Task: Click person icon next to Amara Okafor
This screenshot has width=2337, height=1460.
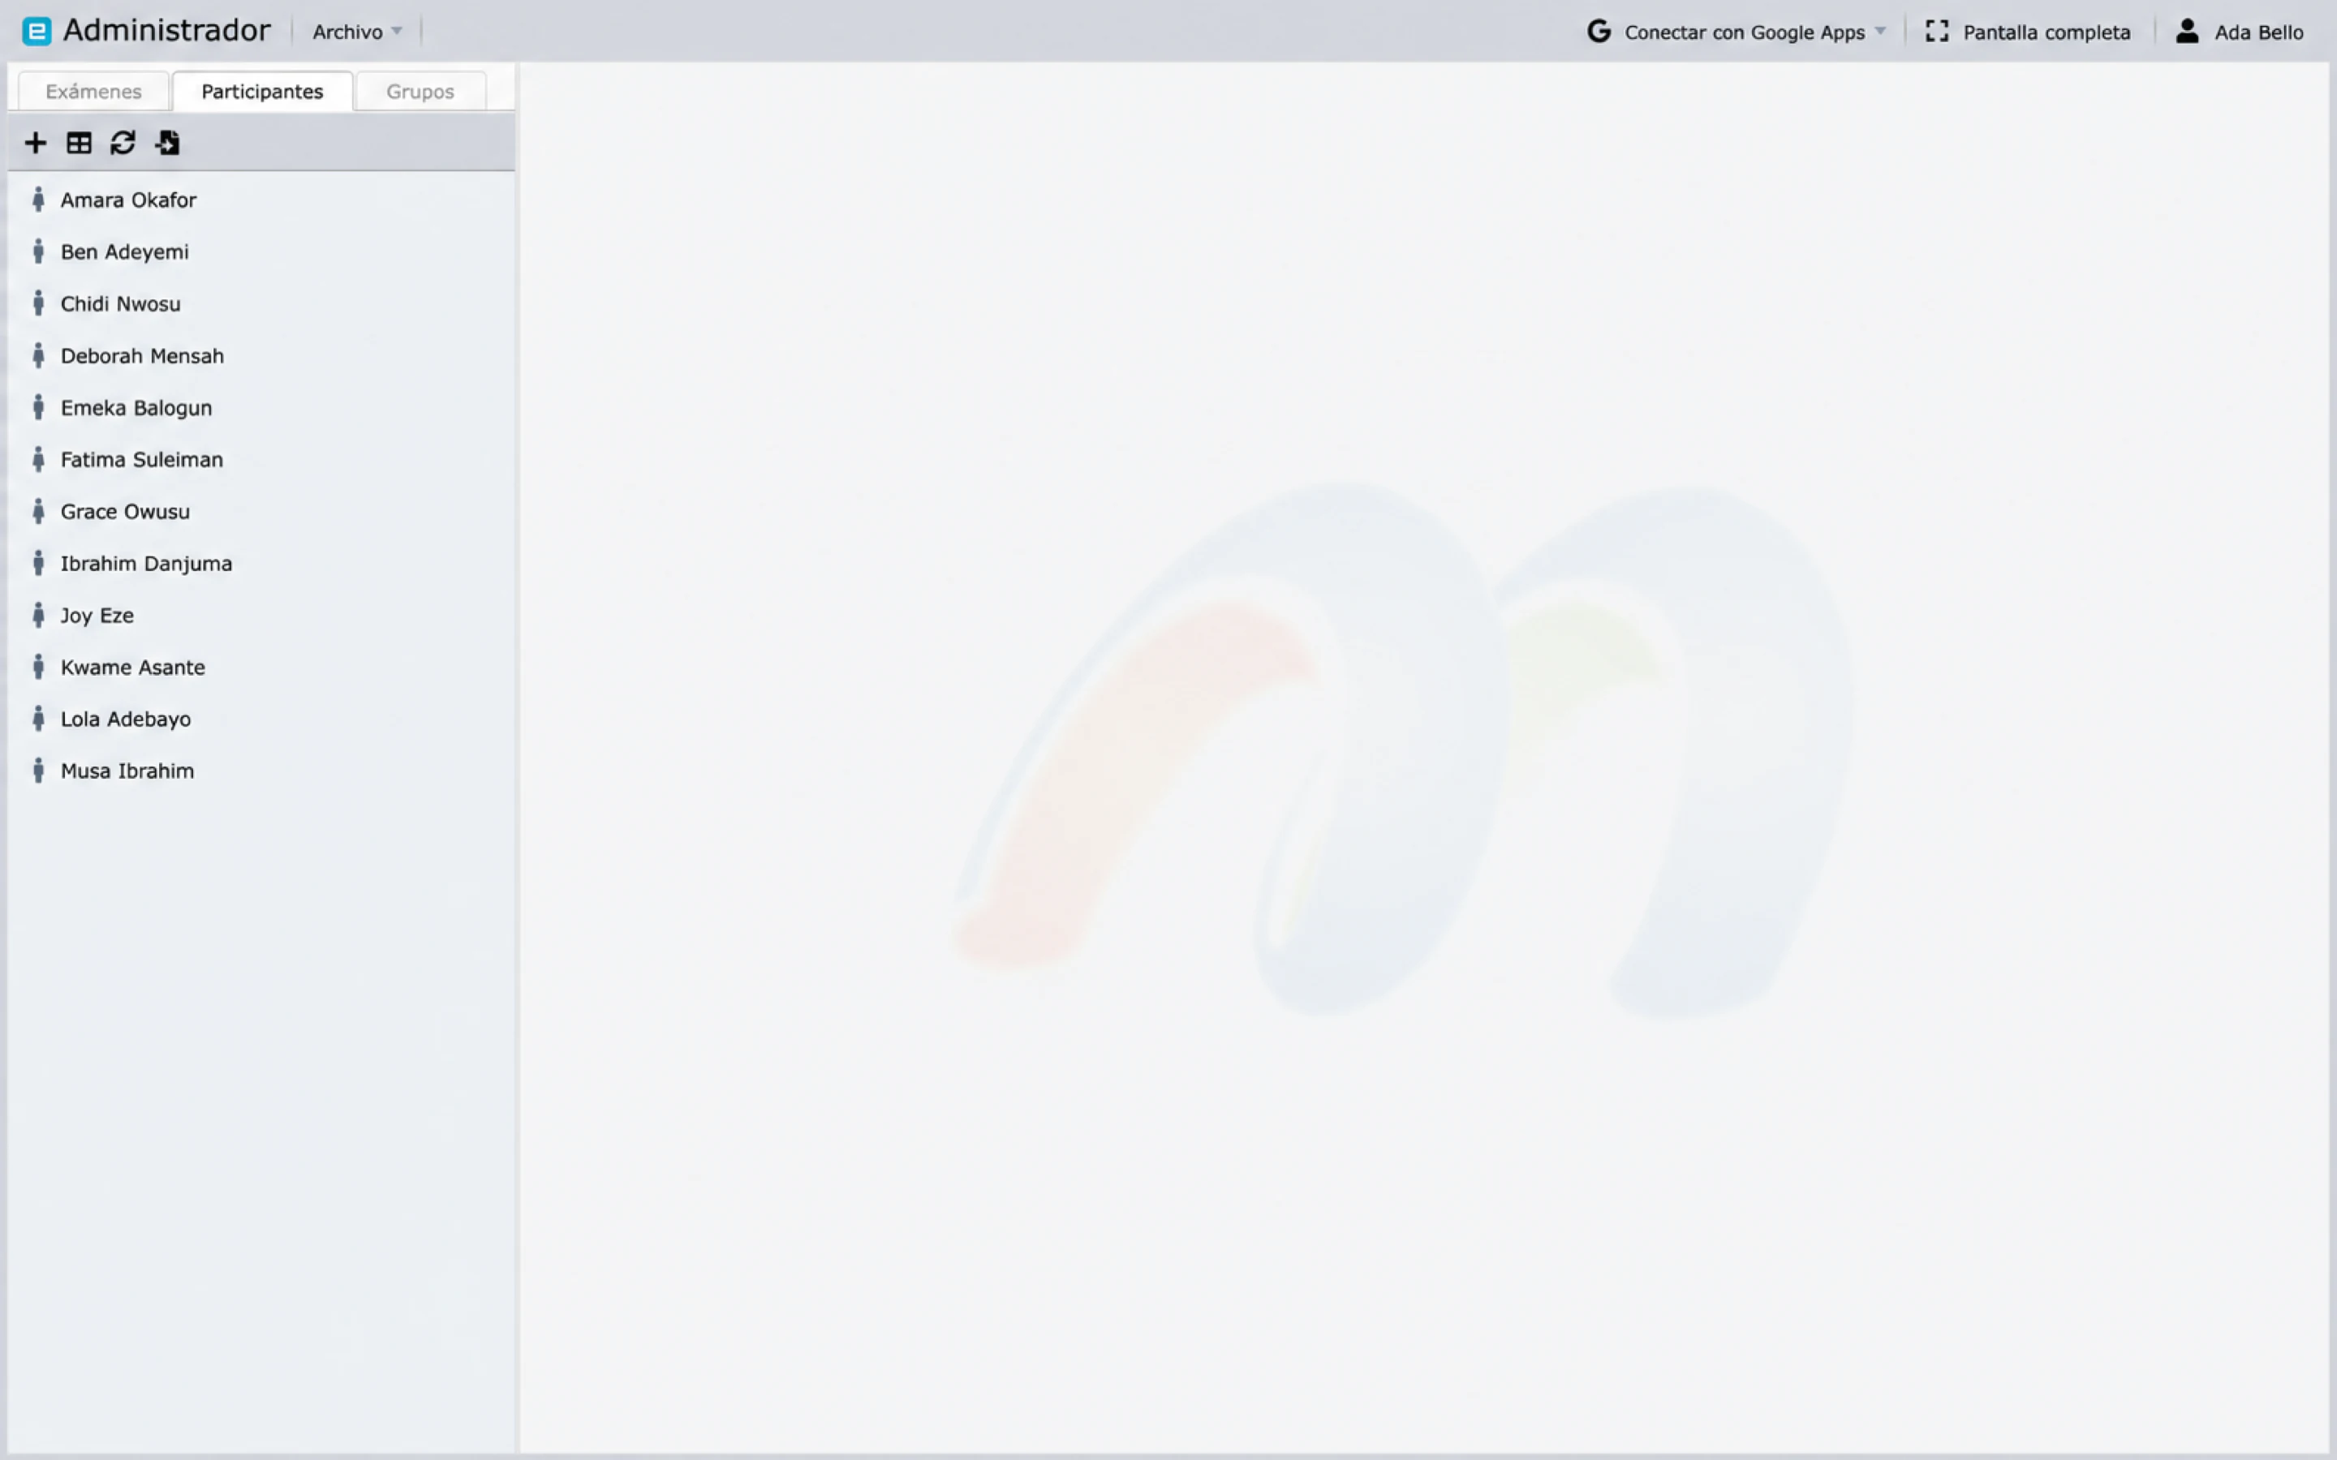Action: [39, 200]
